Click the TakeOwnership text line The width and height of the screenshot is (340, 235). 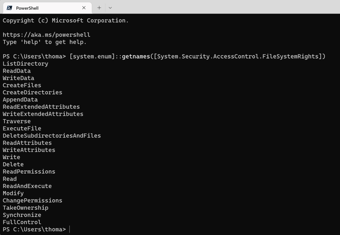(25, 208)
